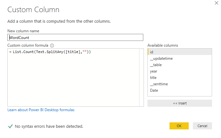
Task: Select the Date column
Action: 180,90
